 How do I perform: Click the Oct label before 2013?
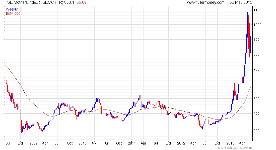pos(217,143)
